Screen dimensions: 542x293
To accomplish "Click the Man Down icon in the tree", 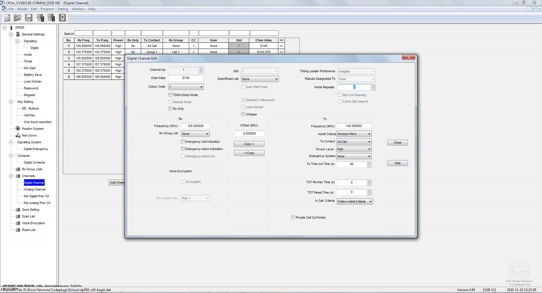I will coord(18,135).
